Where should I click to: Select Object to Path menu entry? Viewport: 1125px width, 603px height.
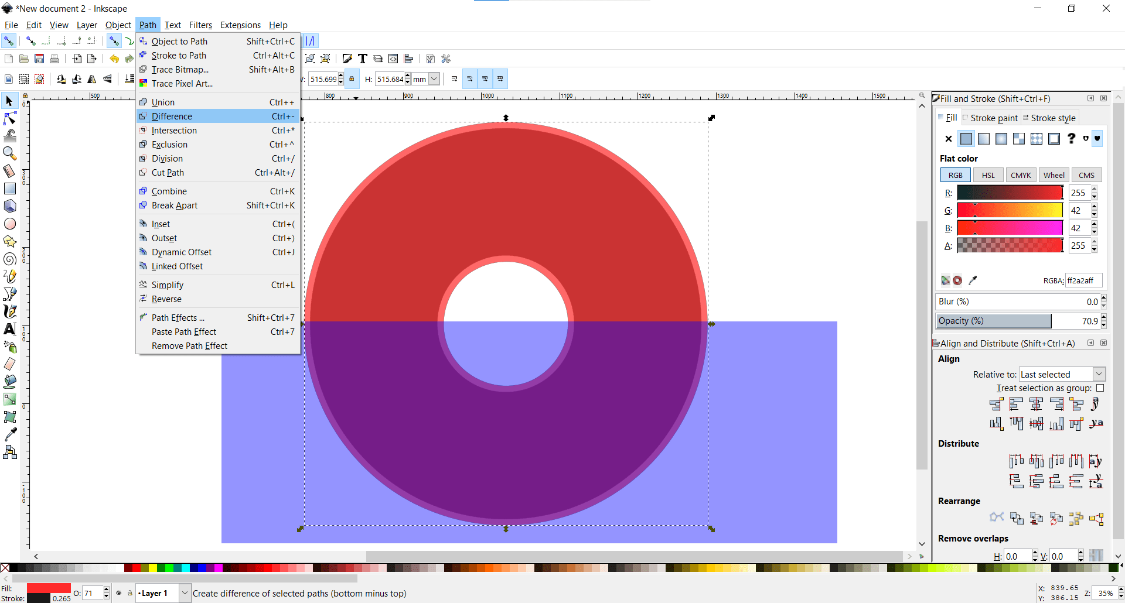click(218, 42)
